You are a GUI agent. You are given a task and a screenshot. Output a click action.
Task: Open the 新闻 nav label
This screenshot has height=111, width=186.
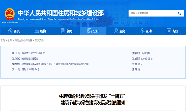tap(69, 31)
